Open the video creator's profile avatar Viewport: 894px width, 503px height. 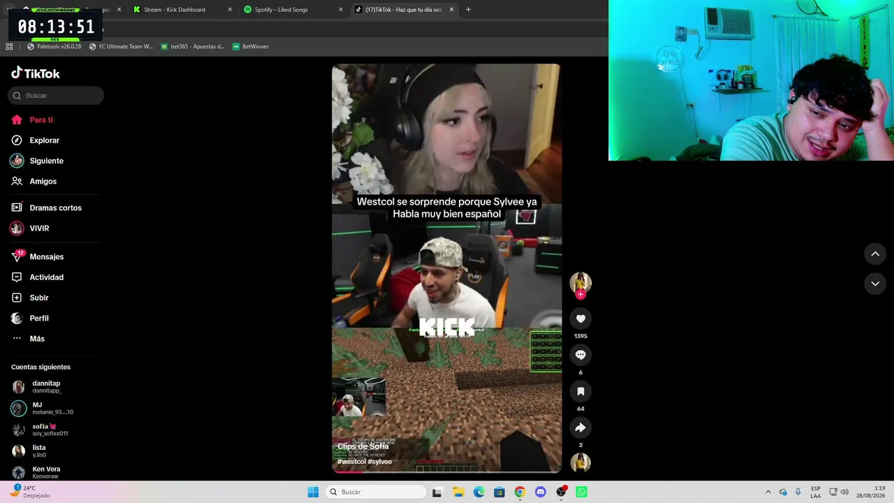[580, 282]
